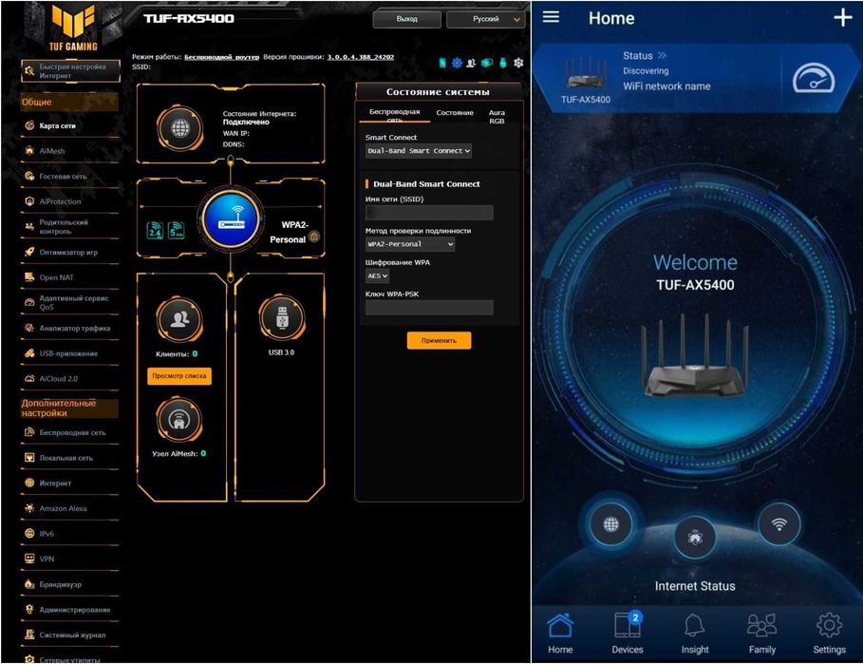Click the Open NAT icon
Viewport: 863px width, 664px height.
click(x=29, y=277)
